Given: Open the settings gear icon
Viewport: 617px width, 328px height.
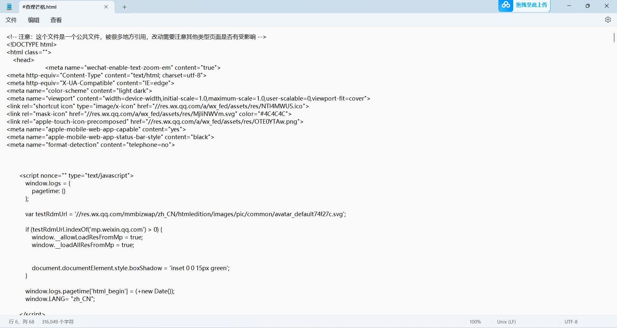Looking at the screenshot, I should click(x=608, y=20).
